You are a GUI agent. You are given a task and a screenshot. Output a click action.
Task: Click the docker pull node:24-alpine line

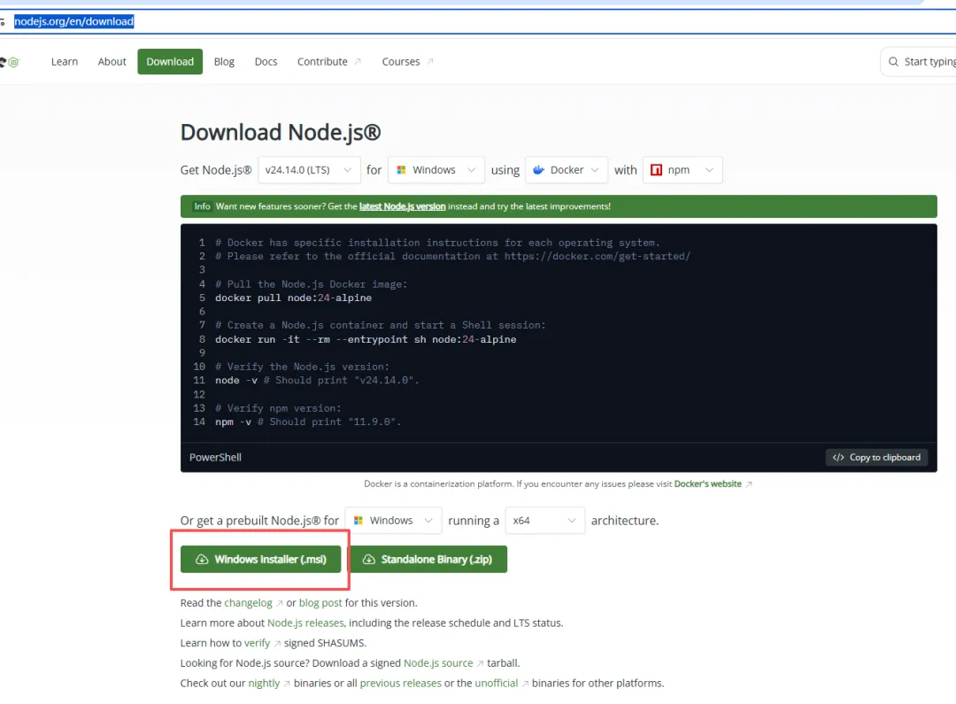[x=293, y=298]
